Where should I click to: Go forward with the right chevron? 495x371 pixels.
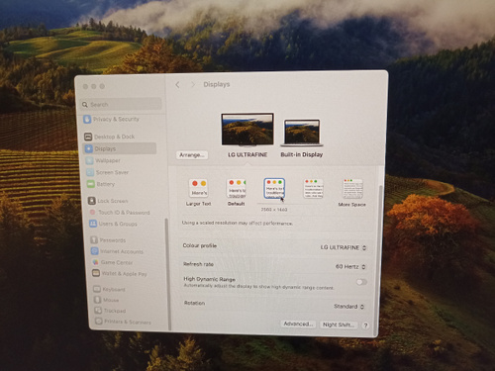(x=193, y=85)
